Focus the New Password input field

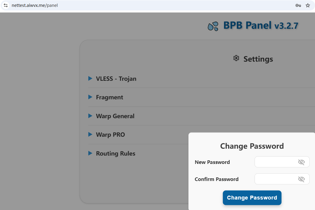tap(275, 162)
